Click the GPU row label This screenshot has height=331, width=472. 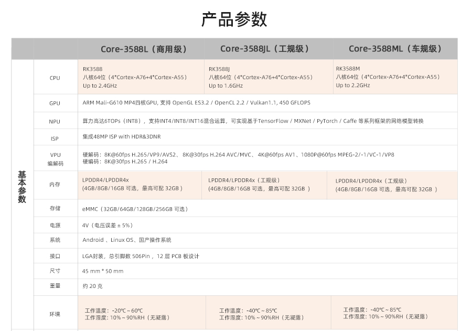pyautogui.click(x=55, y=103)
